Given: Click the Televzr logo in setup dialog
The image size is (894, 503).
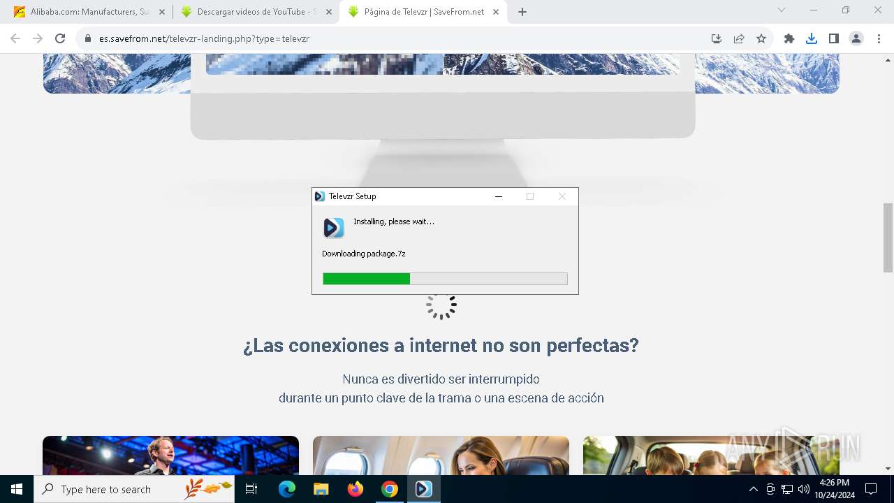Looking at the screenshot, I should click(x=334, y=228).
